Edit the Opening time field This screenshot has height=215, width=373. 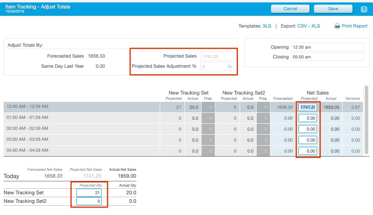pyautogui.click(x=327, y=47)
